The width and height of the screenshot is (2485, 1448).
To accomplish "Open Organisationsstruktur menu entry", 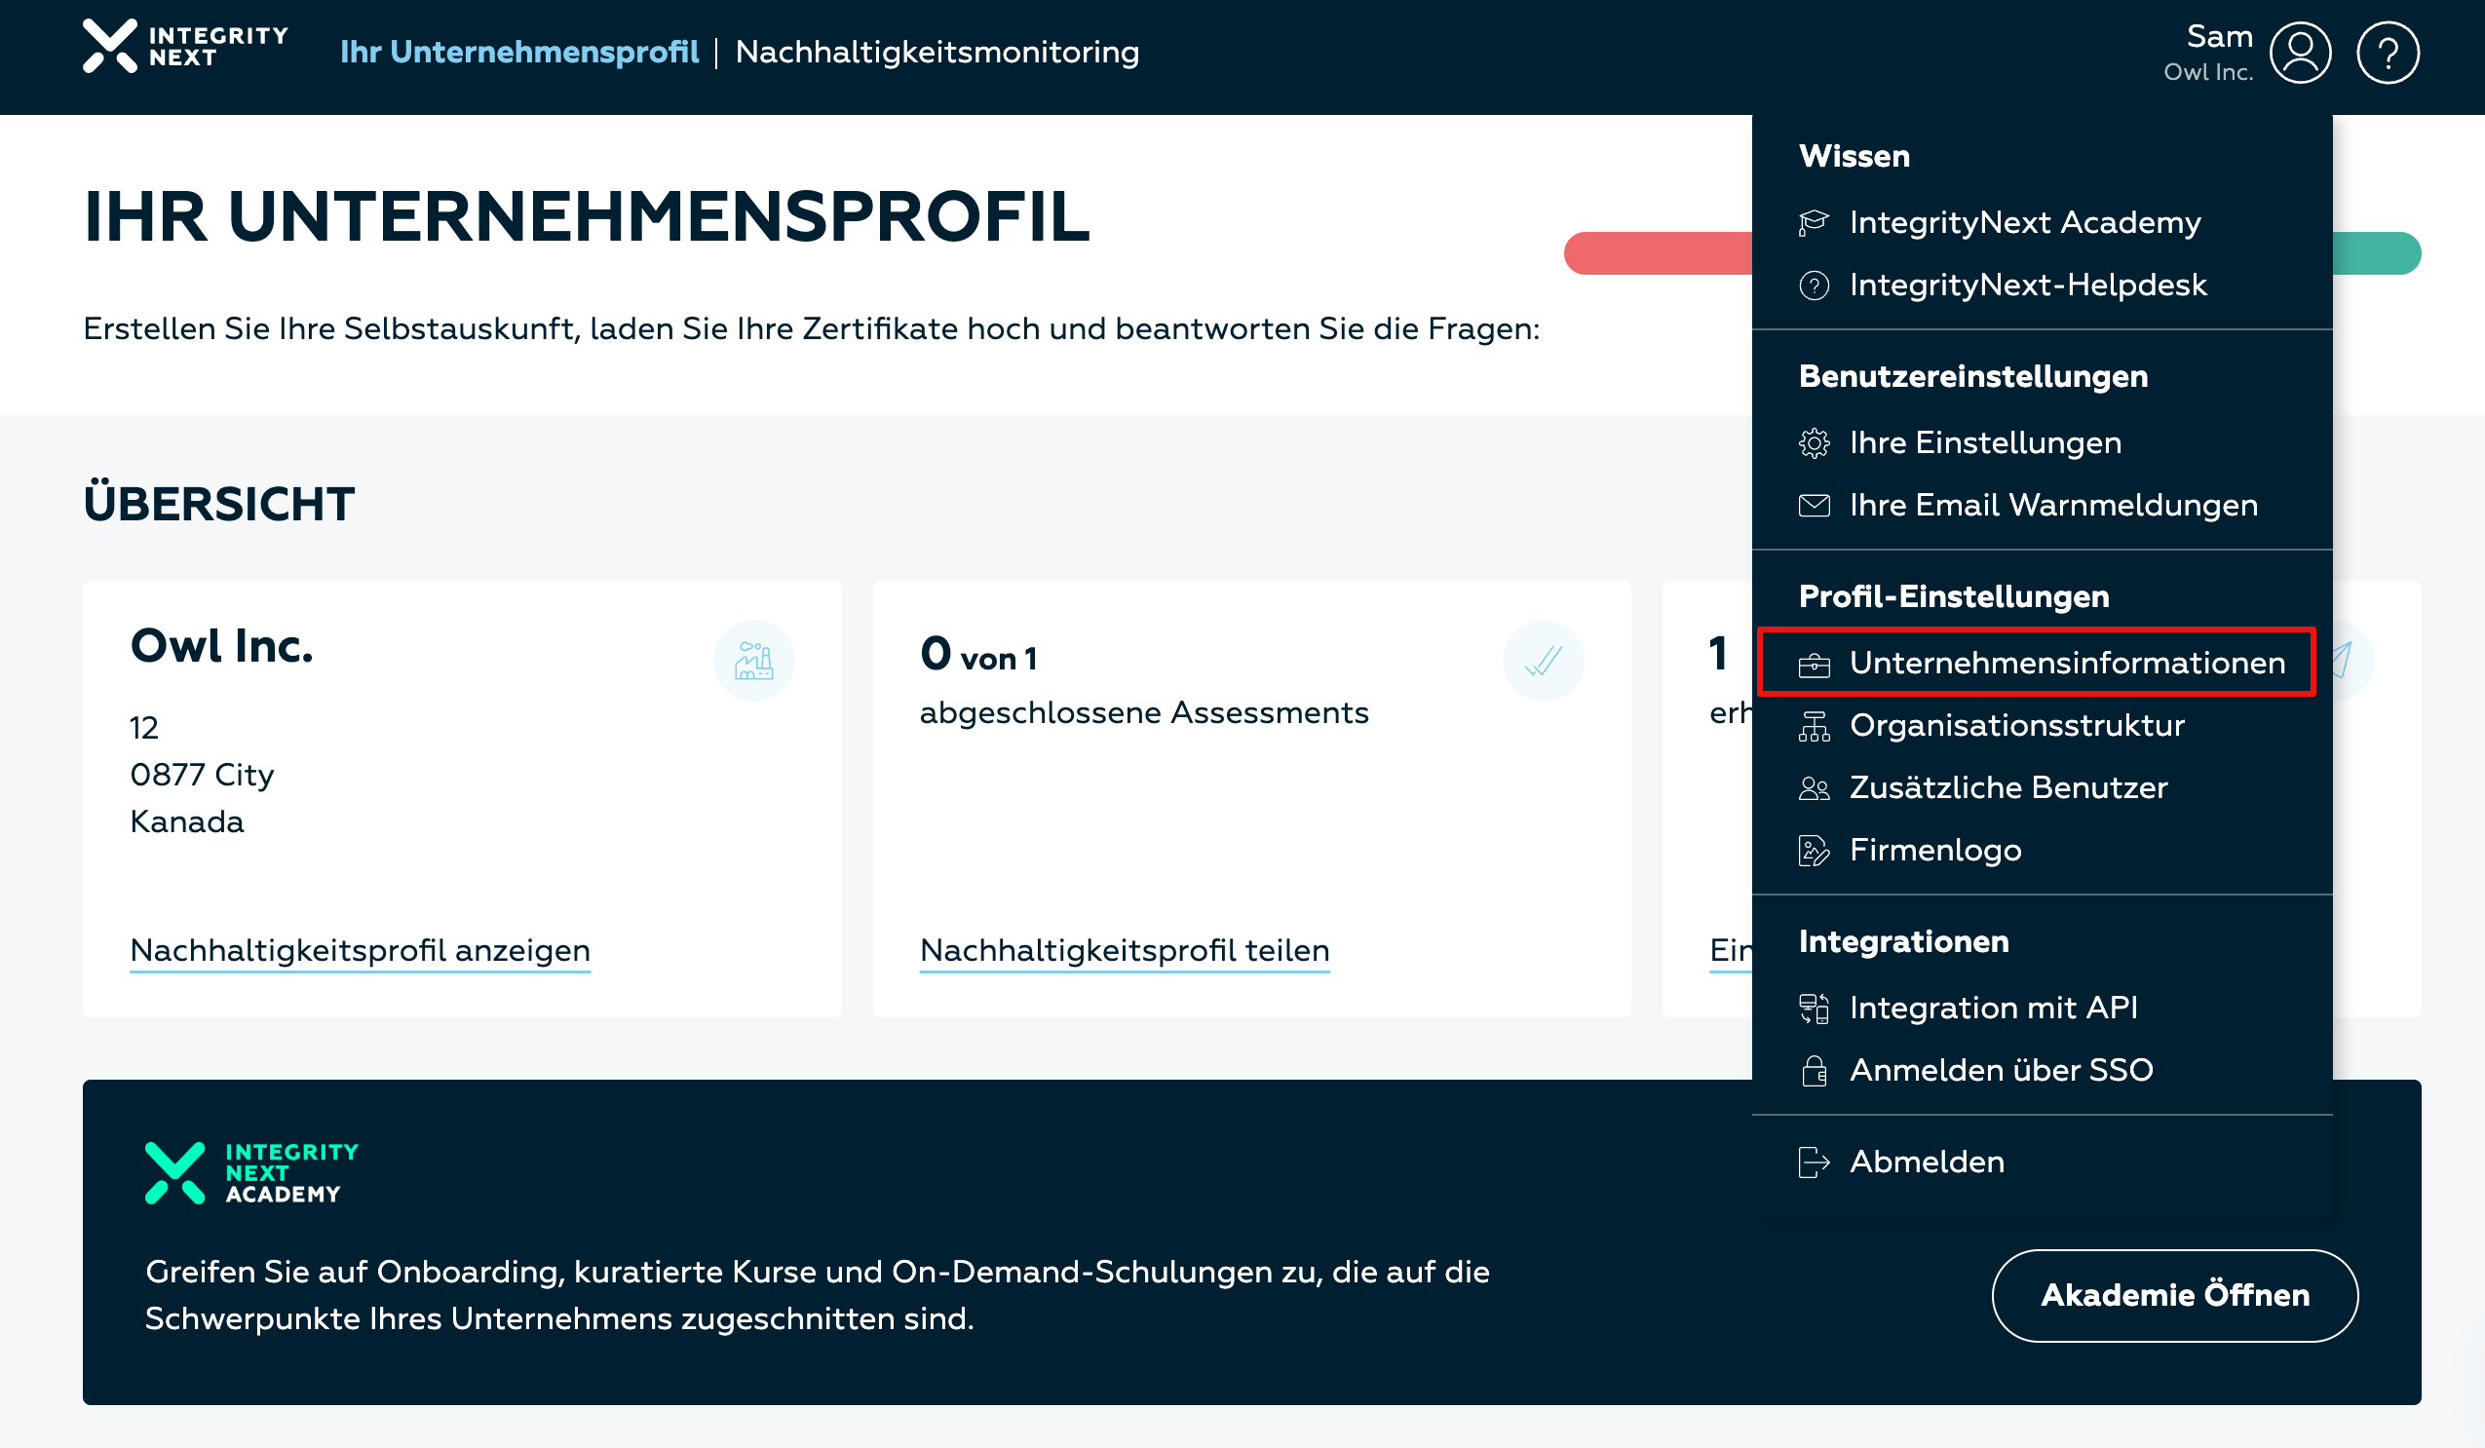I will click(2015, 726).
